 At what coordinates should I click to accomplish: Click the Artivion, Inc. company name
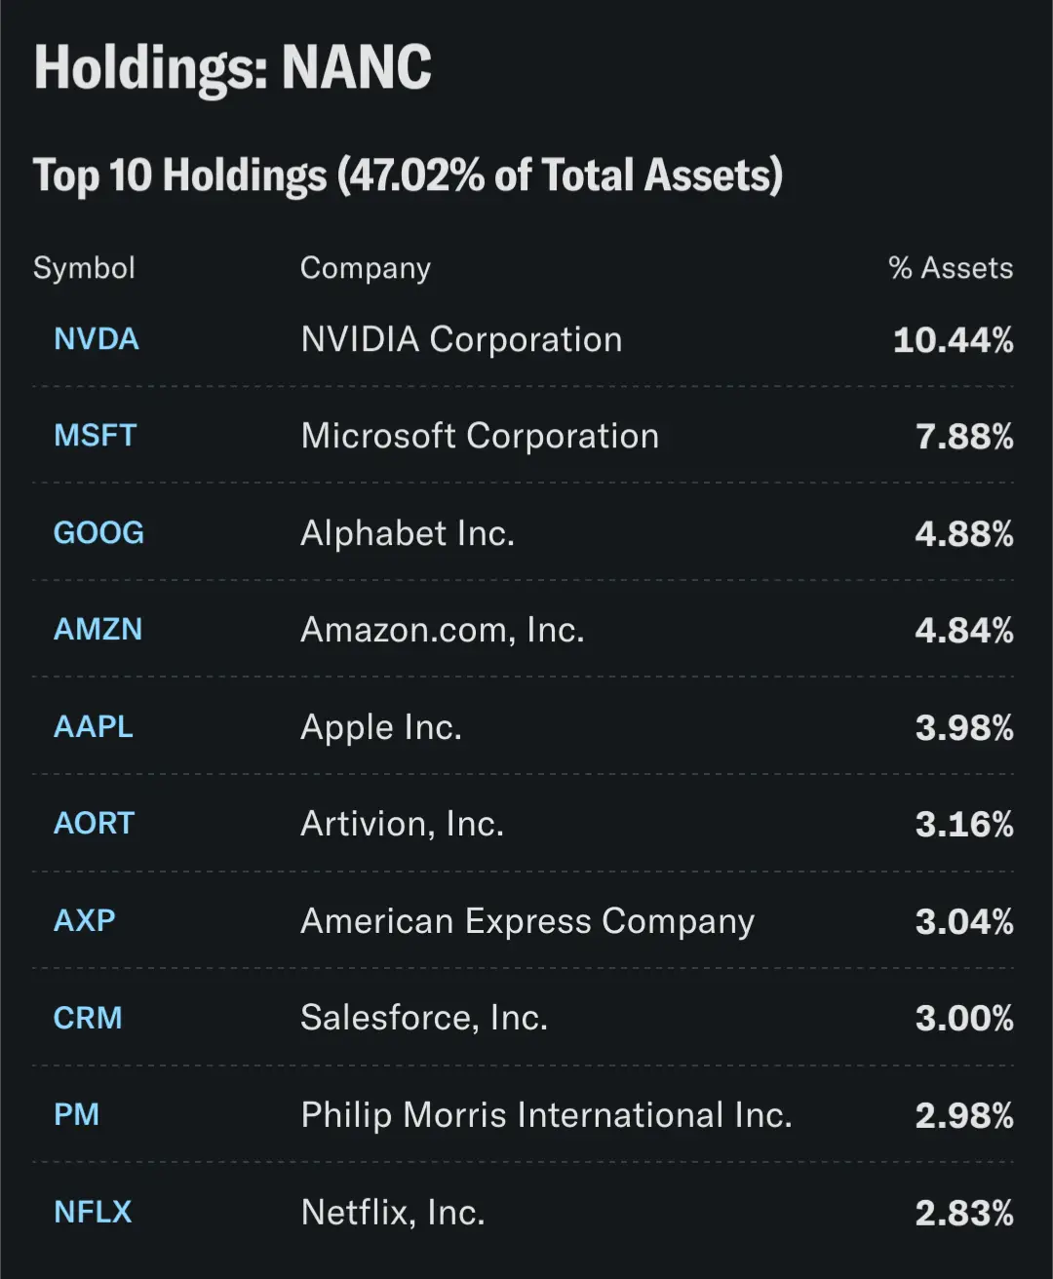[x=402, y=824]
